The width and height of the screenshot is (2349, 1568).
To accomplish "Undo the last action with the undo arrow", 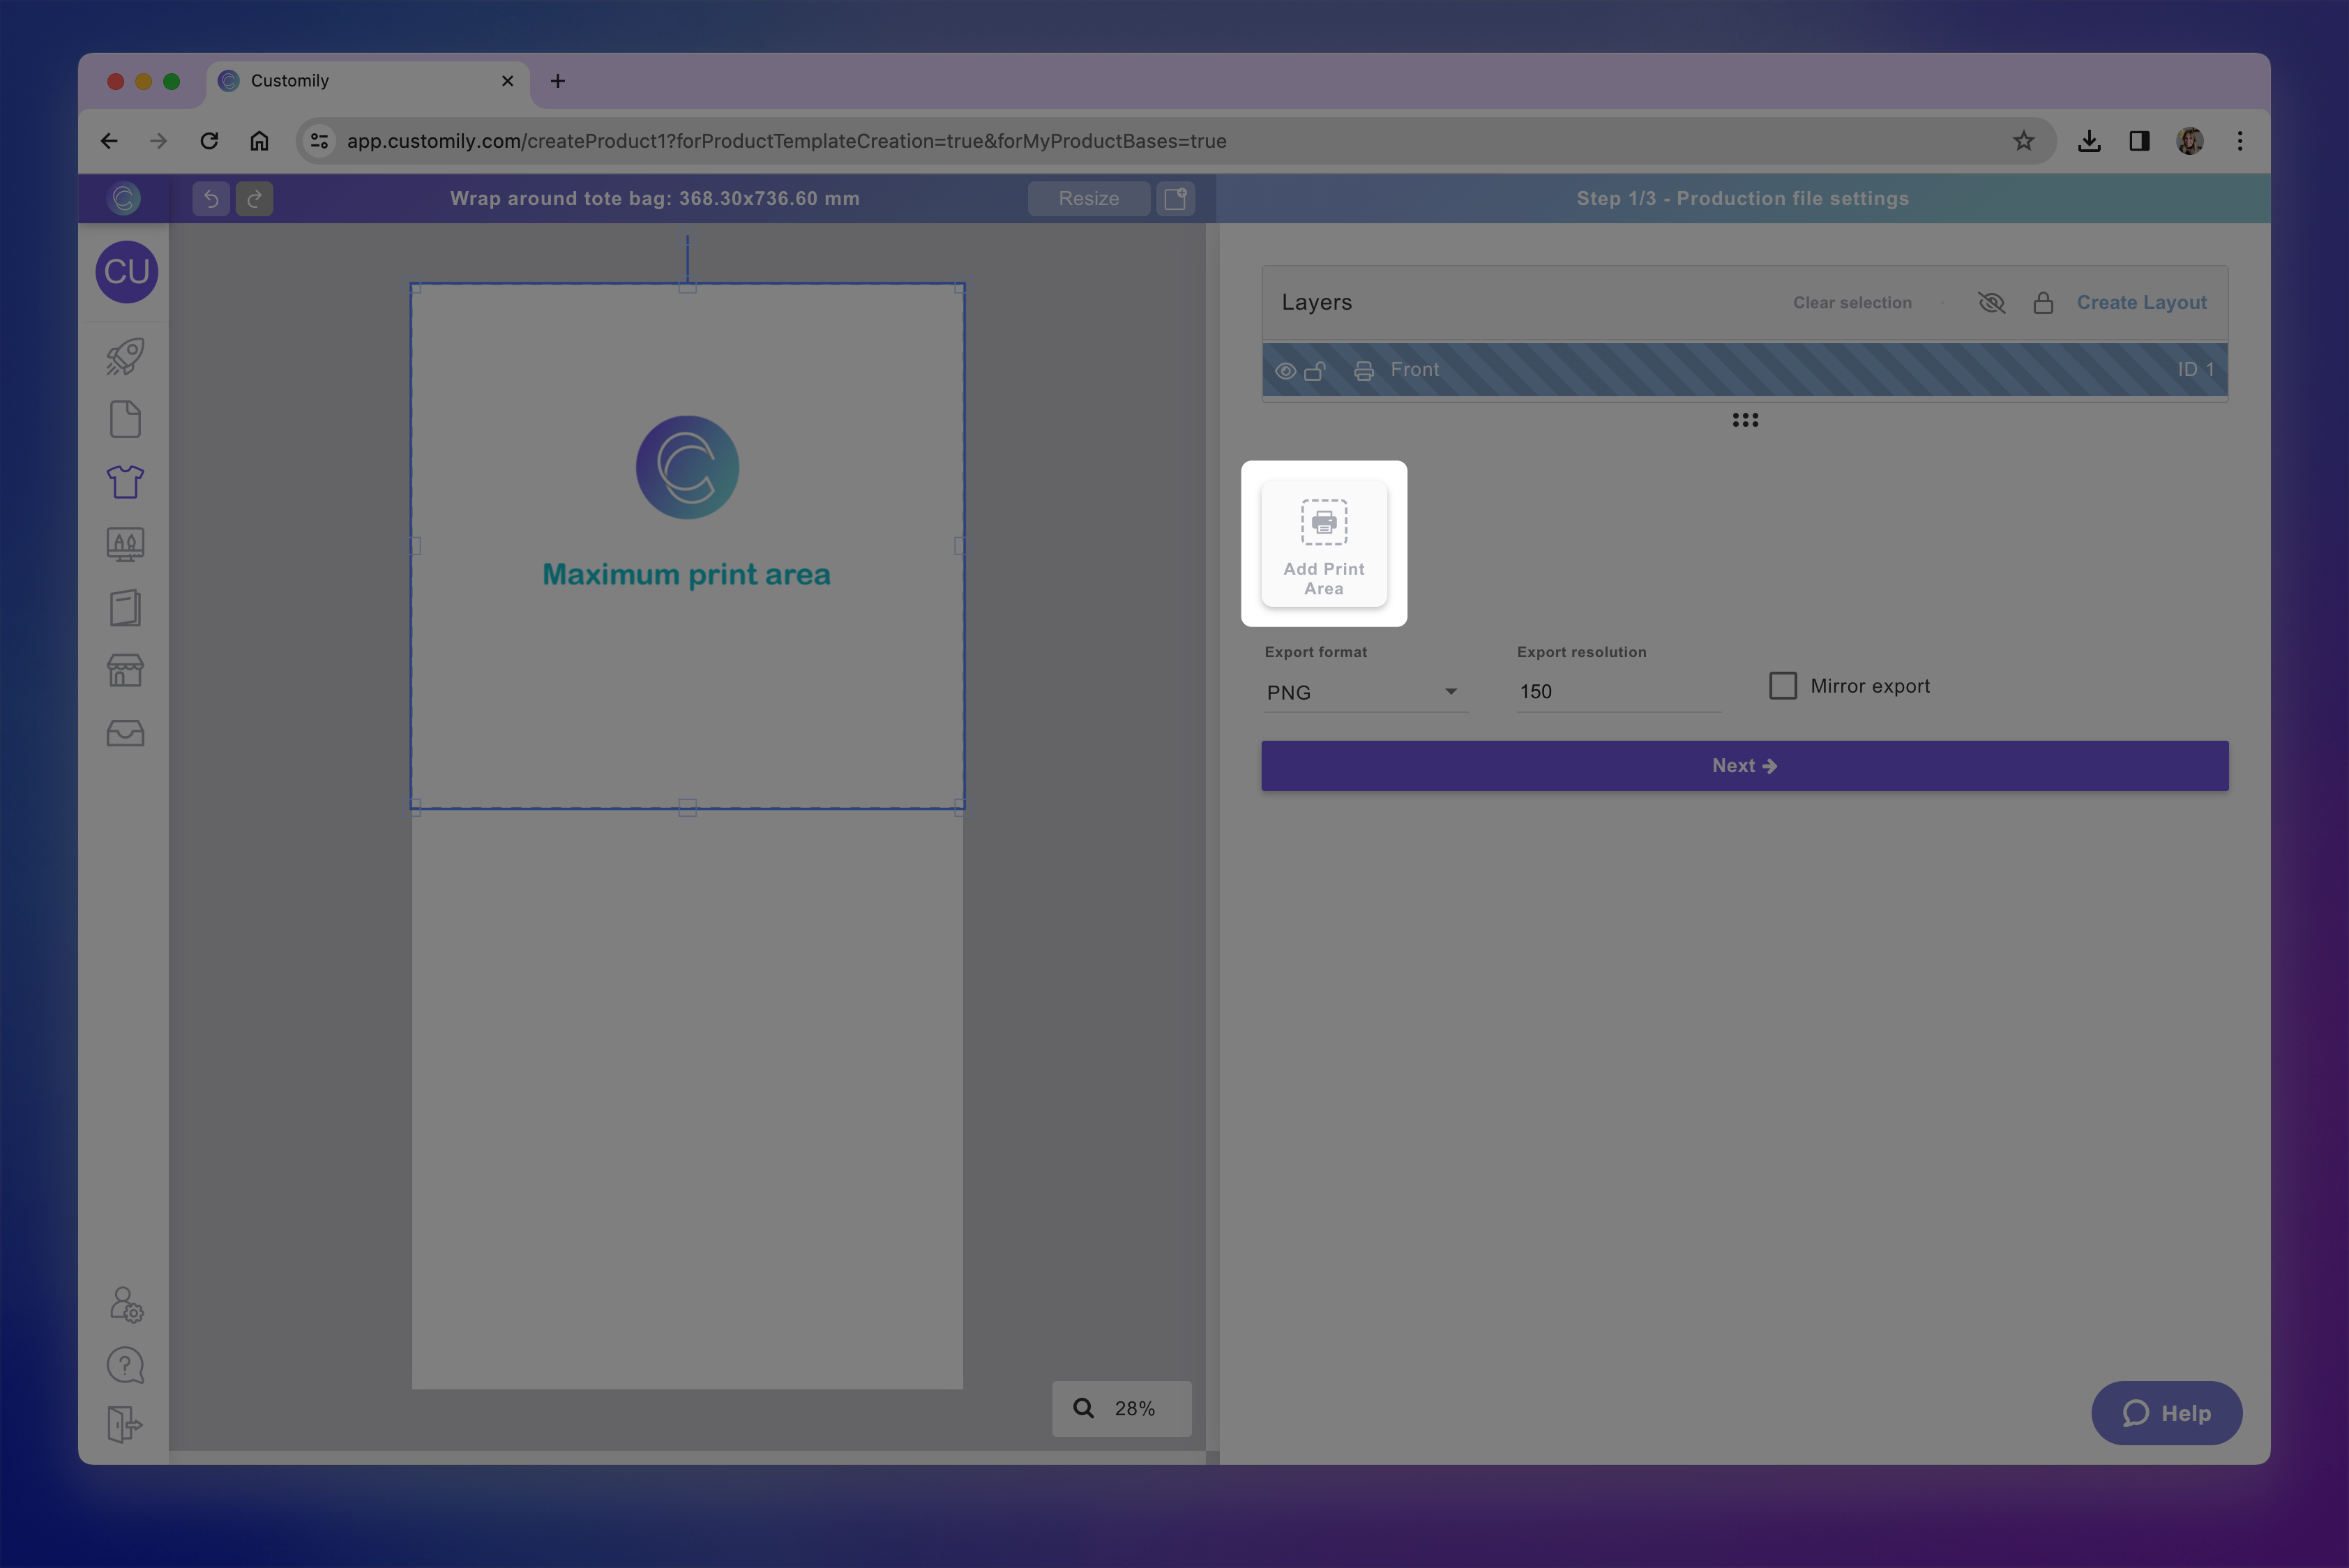I will 210,198.
